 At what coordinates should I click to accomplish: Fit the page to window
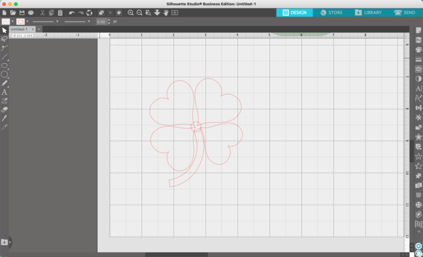175,13
